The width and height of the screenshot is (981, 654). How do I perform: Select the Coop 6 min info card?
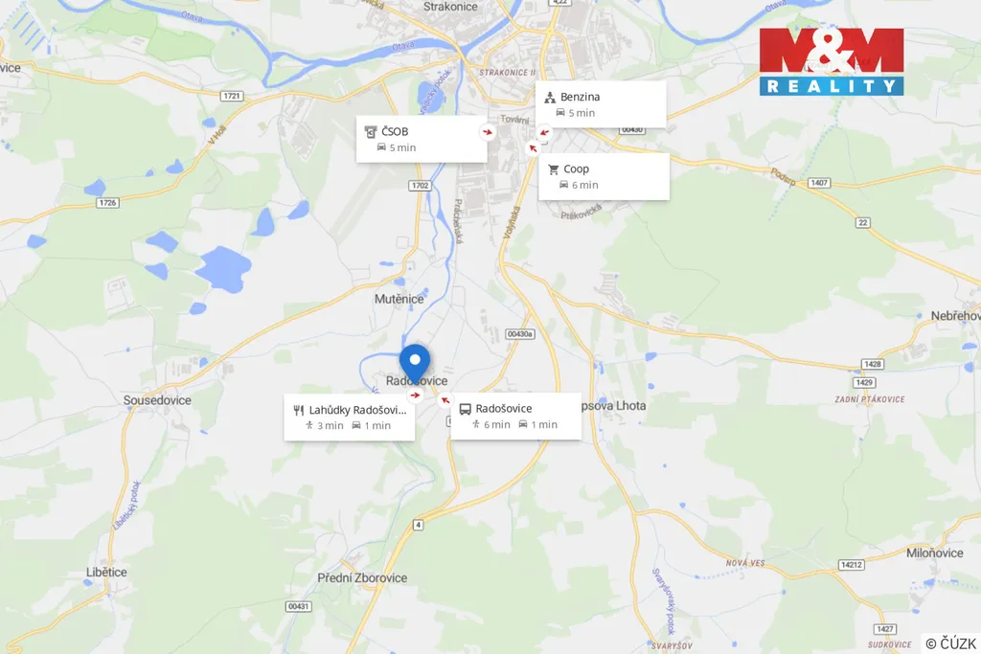[604, 176]
